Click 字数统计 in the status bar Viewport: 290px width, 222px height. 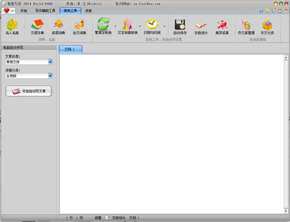pos(118,218)
